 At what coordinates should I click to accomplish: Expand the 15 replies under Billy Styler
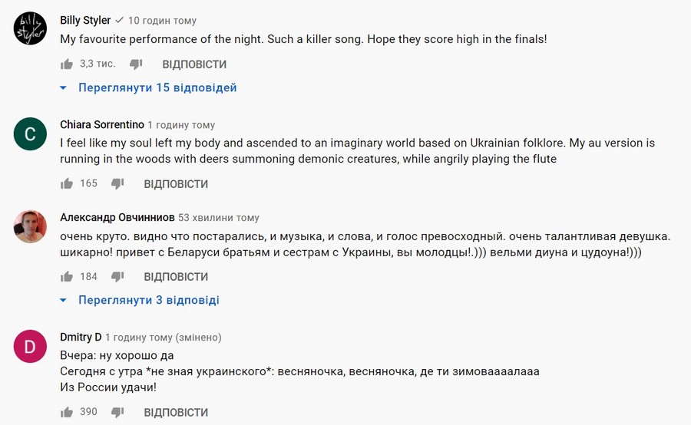[157, 87]
